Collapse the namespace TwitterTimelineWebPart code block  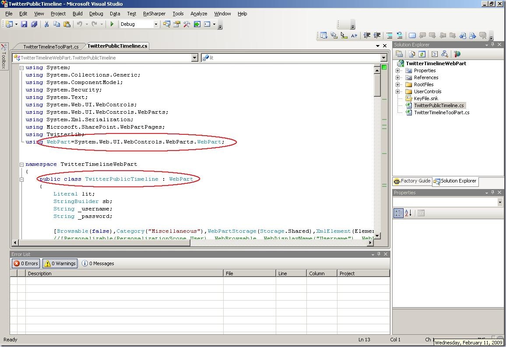click(21, 165)
